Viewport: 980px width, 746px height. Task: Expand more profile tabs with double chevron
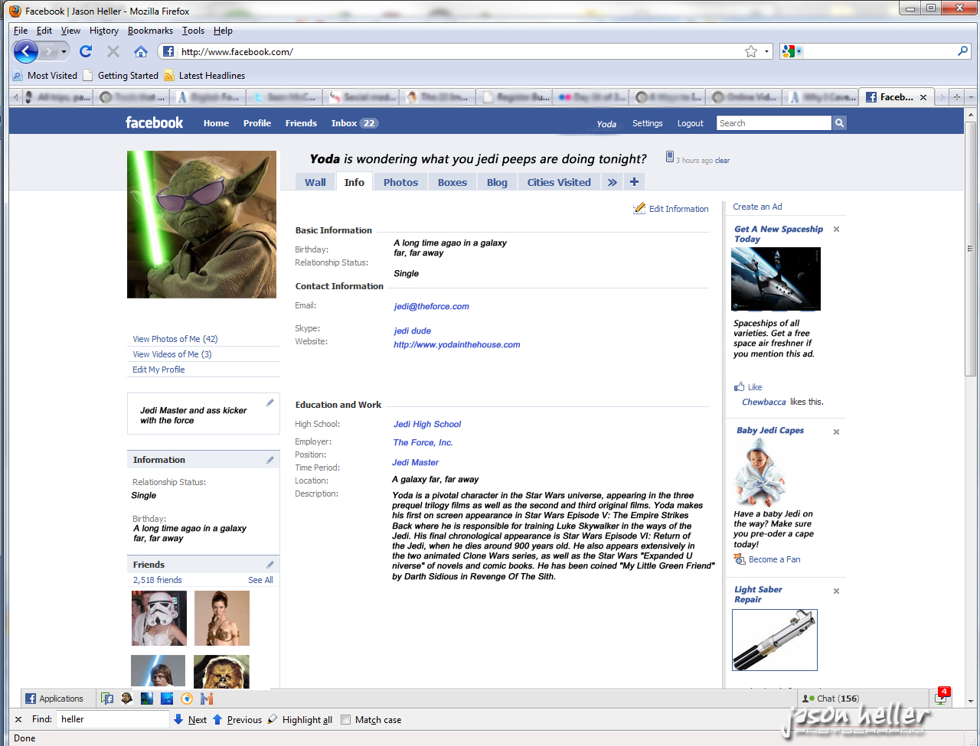[x=612, y=182]
